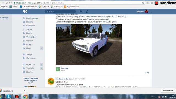The image size is (176, 99).
Task: Open Mail.Ru bookmark
Action: pos(14,7)
